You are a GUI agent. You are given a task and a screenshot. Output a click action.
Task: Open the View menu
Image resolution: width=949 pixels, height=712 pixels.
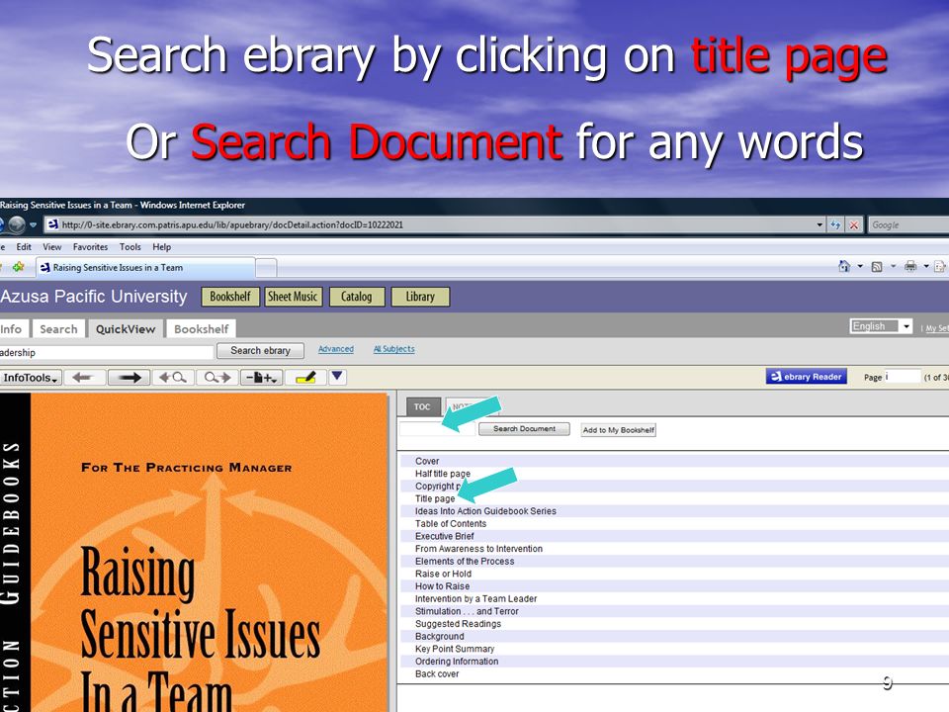coord(52,247)
